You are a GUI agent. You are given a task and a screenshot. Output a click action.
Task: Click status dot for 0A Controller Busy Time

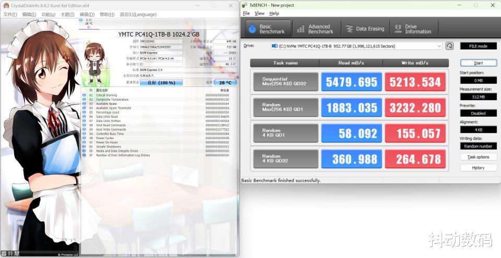pos(84,134)
